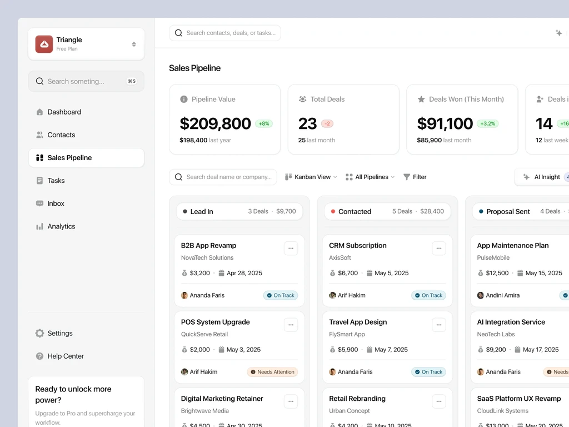Click the Search deal name or company field
The height and width of the screenshot is (427, 569).
pyautogui.click(x=223, y=177)
